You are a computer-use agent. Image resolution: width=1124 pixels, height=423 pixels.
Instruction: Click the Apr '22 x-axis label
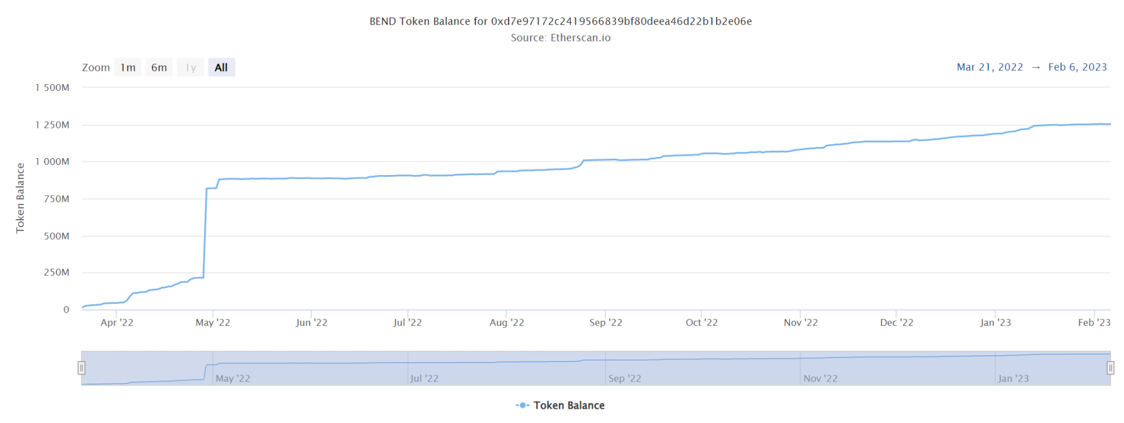tap(117, 323)
